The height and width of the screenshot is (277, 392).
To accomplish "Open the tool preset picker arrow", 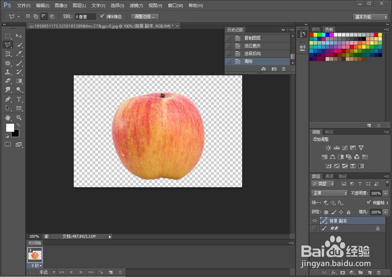I will pos(18,17).
